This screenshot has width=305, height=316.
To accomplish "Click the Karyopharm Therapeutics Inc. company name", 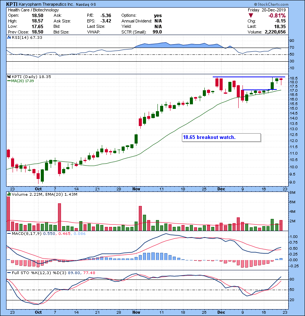I will [x=46, y=4].
